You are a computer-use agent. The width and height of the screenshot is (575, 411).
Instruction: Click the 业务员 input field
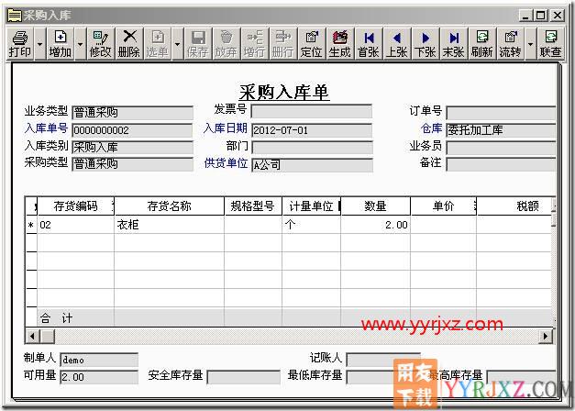[501, 148]
